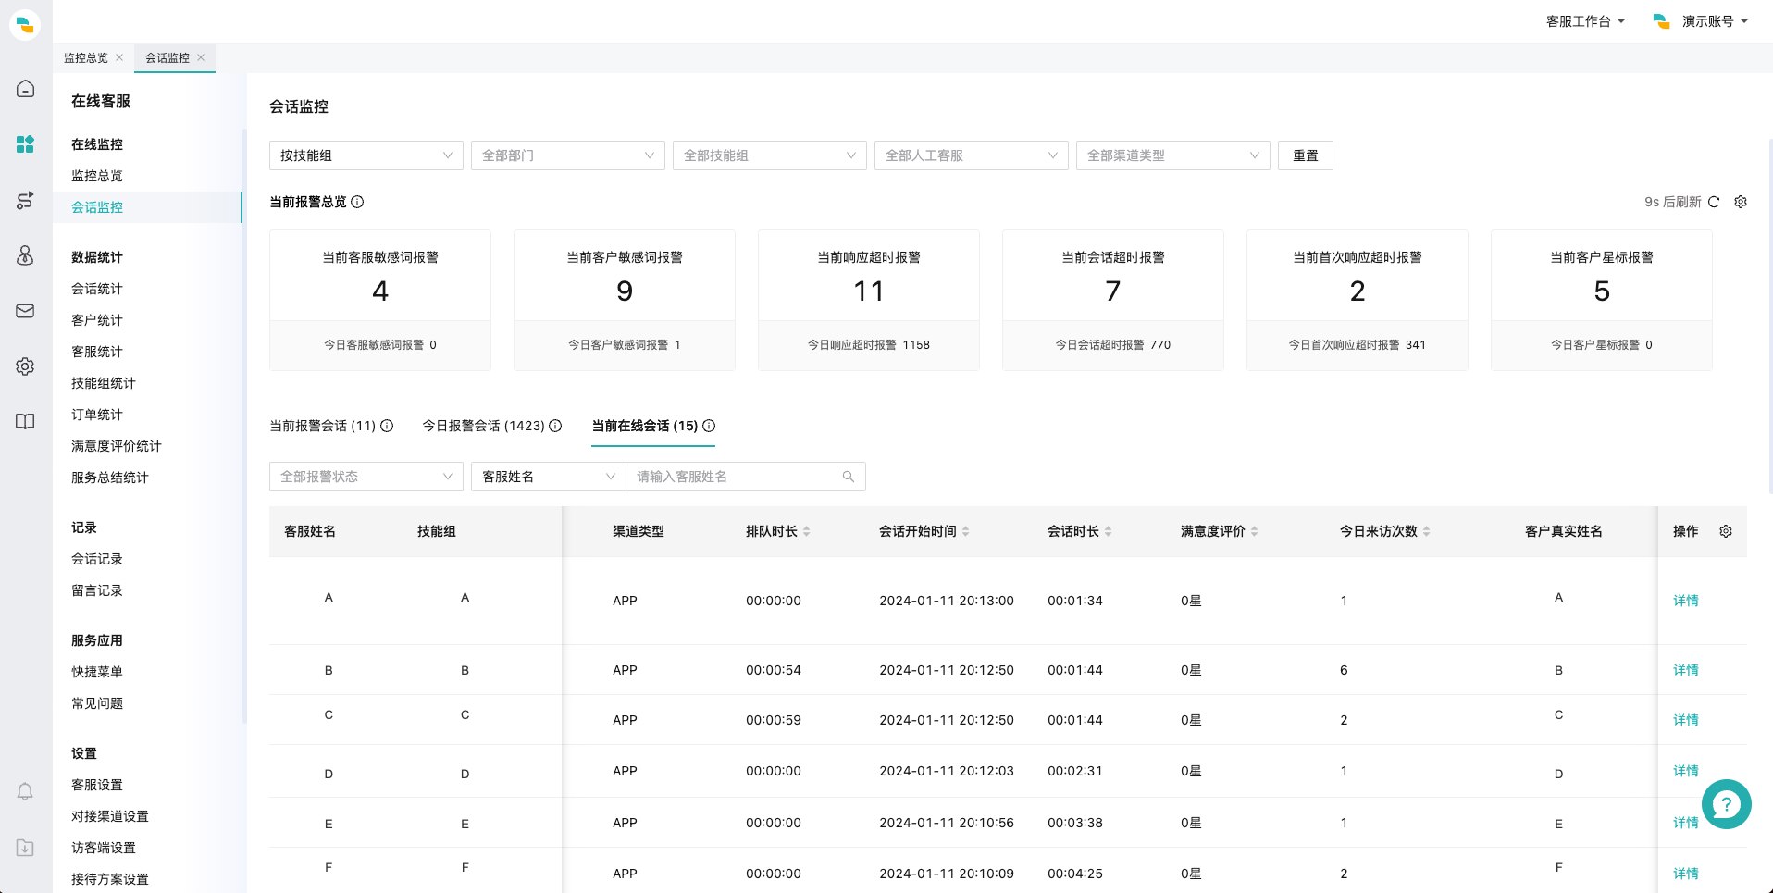Sort by 会话开始时间 column arrows
1773x893 pixels.
[966, 531]
